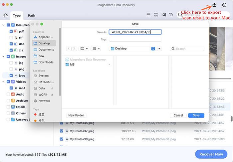The height and width of the screenshot is (162, 233).
Task: Click the Save button
Action: pyautogui.click(x=196, y=115)
